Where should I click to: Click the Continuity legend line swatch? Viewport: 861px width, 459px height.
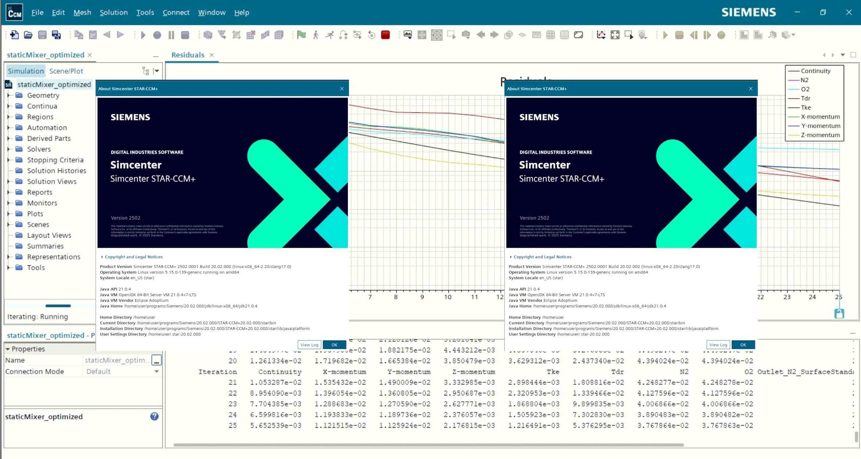click(x=794, y=71)
